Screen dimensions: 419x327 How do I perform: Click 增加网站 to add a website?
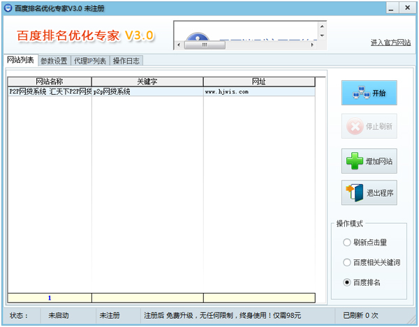tap(369, 161)
